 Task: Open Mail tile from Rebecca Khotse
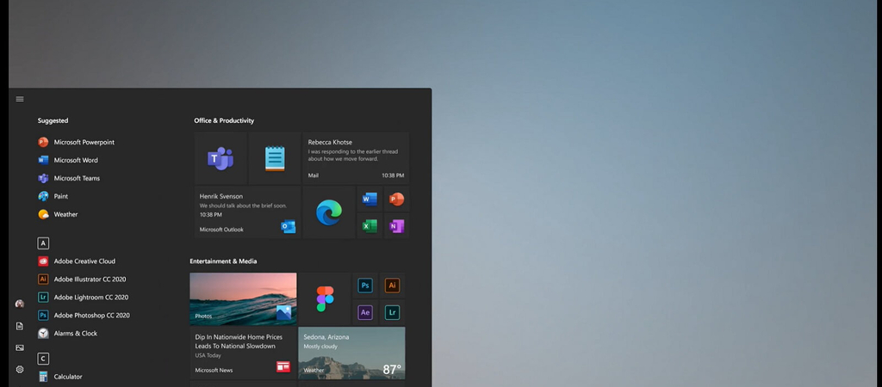pos(356,158)
